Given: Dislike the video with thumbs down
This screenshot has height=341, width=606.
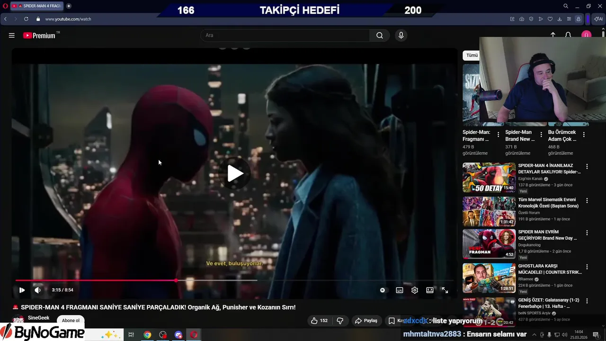Looking at the screenshot, I should coord(340,321).
